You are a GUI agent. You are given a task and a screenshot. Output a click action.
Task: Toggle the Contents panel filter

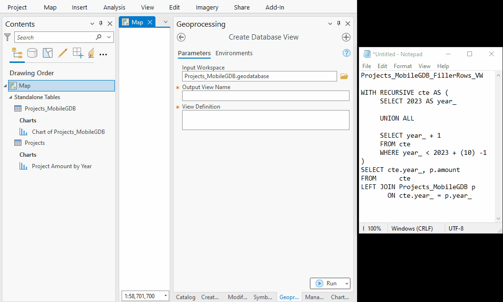(7, 37)
